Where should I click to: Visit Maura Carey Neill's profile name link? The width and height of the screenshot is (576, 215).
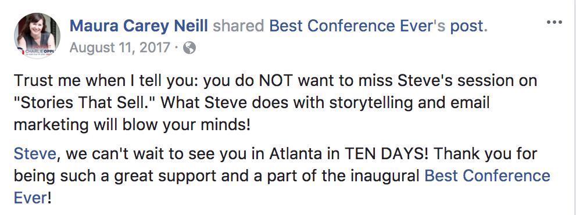tap(139, 26)
